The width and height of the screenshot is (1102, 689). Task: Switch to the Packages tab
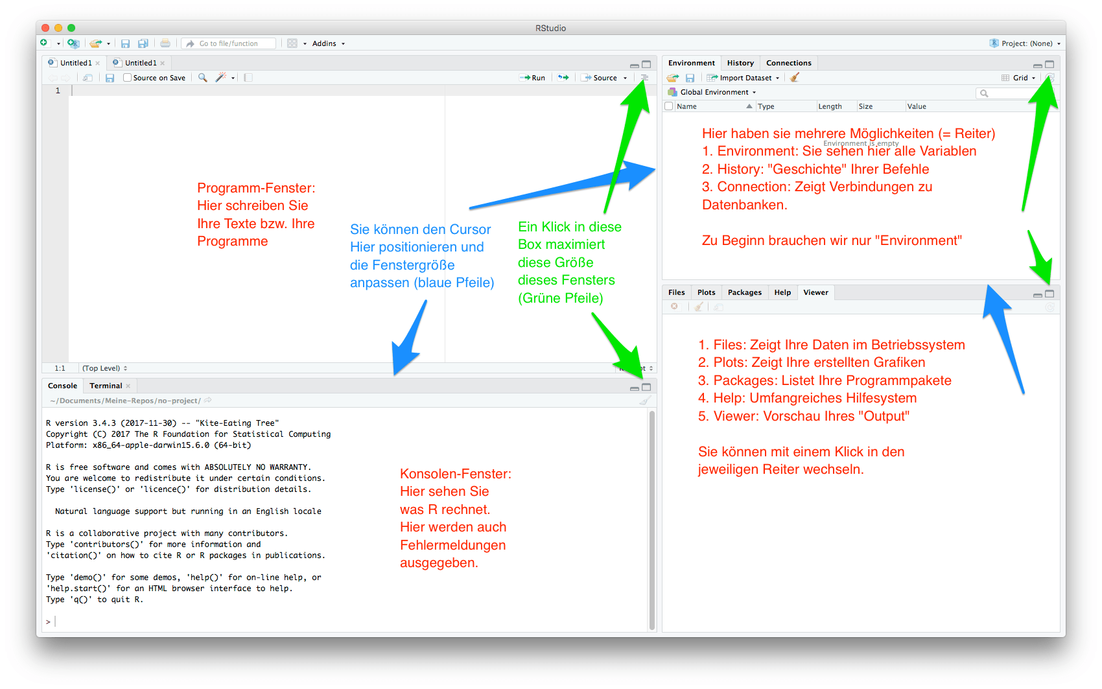click(x=744, y=292)
